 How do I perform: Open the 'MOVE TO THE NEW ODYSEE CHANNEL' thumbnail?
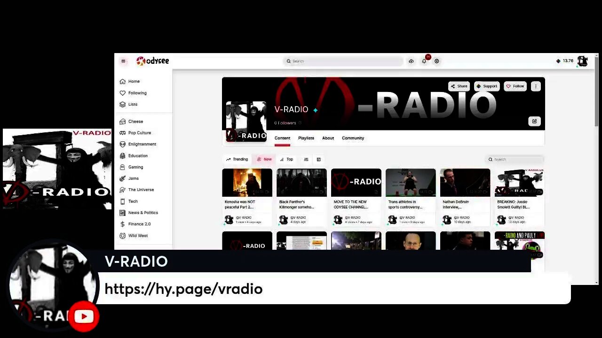pyautogui.click(x=356, y=182)
